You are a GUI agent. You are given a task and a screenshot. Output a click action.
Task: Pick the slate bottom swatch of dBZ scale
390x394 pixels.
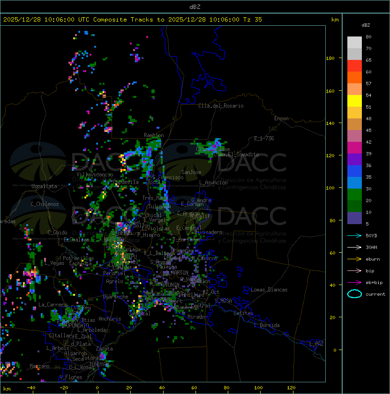click(x=354, y=218)
